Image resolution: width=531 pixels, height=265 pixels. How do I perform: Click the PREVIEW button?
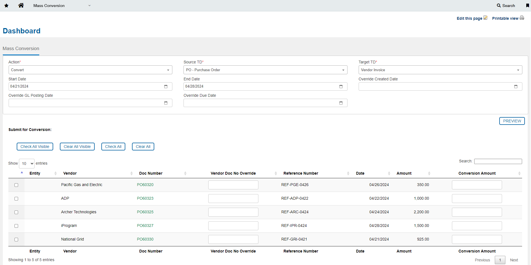512,121
